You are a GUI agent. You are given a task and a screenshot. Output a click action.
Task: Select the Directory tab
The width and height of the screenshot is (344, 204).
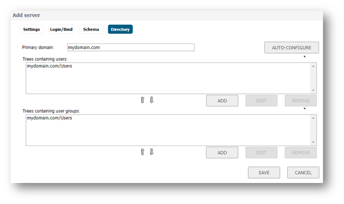click(x=120, y=29)
